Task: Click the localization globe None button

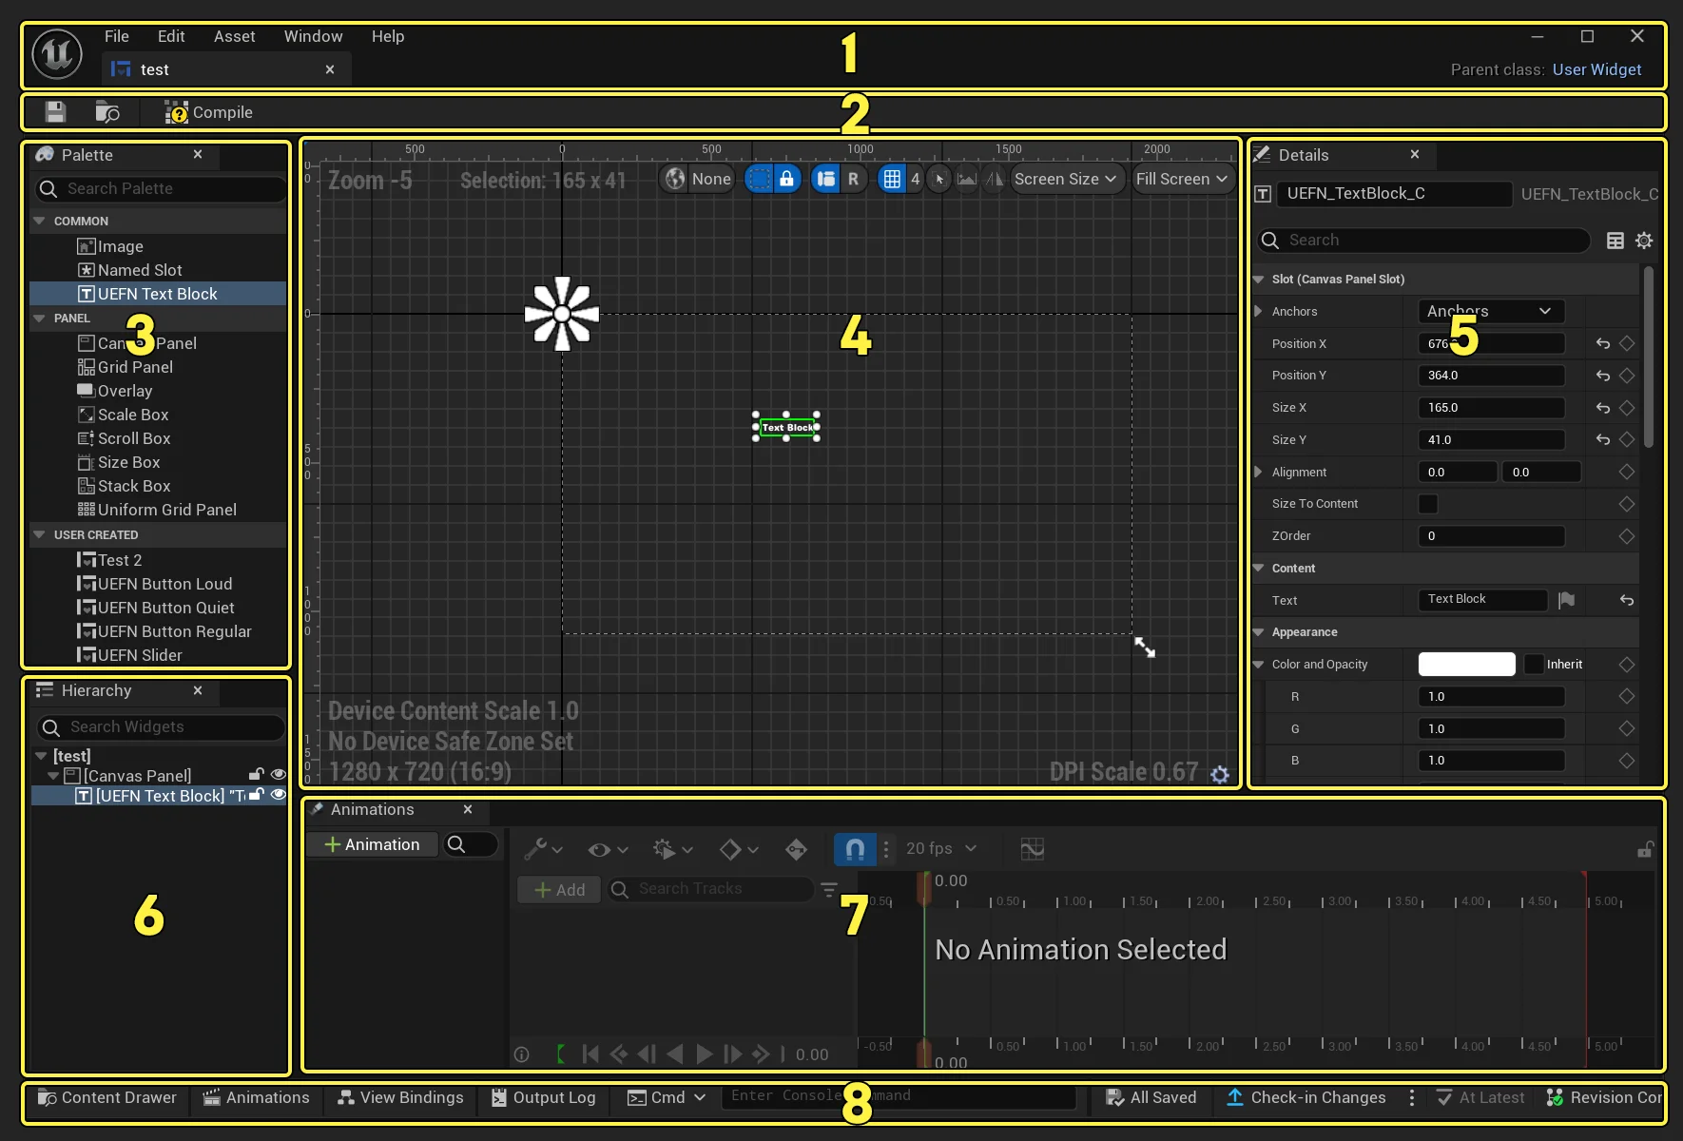Action: 699,179
